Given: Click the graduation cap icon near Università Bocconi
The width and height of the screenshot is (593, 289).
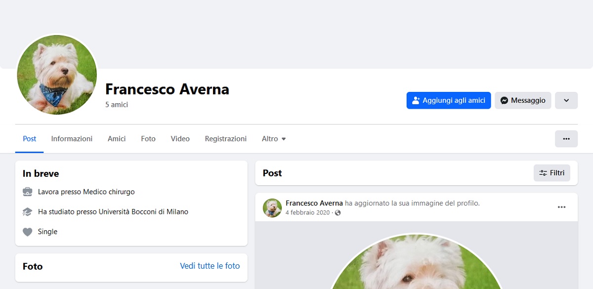Looking at the screenshot, I should tap(27, 211).
